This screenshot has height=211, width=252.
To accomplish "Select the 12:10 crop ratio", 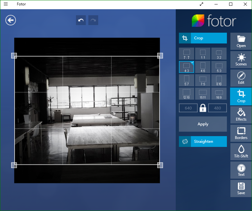I will (187, 94).
